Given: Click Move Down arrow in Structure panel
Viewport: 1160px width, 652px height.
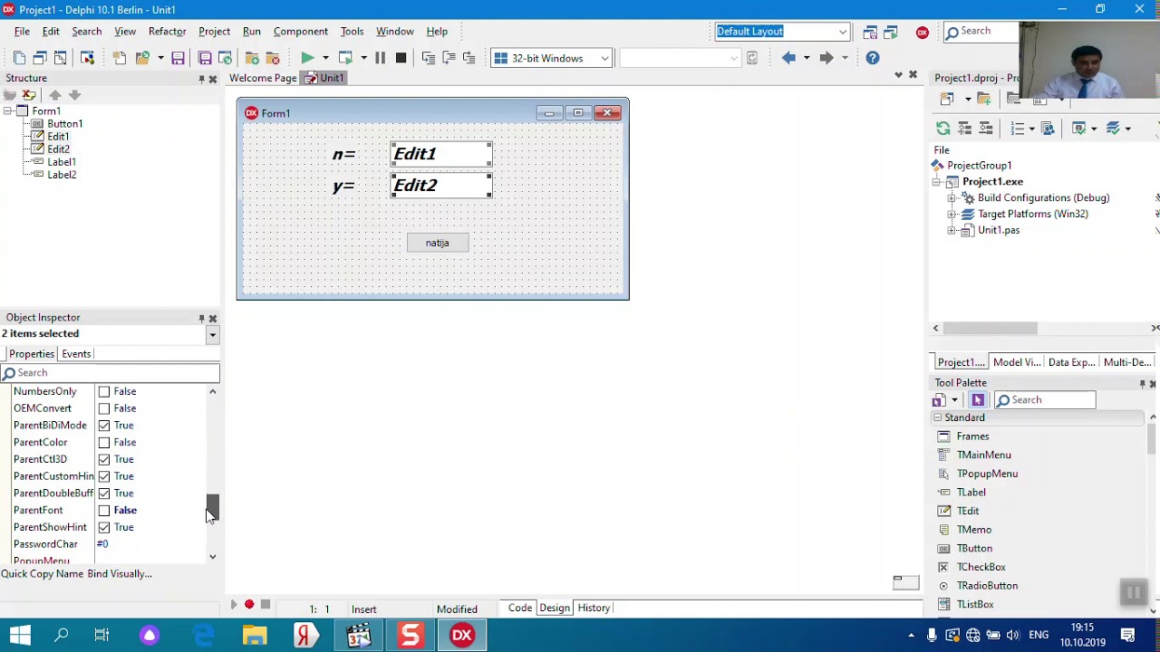Looking at the screenshot, I should [x=75, y=95].
